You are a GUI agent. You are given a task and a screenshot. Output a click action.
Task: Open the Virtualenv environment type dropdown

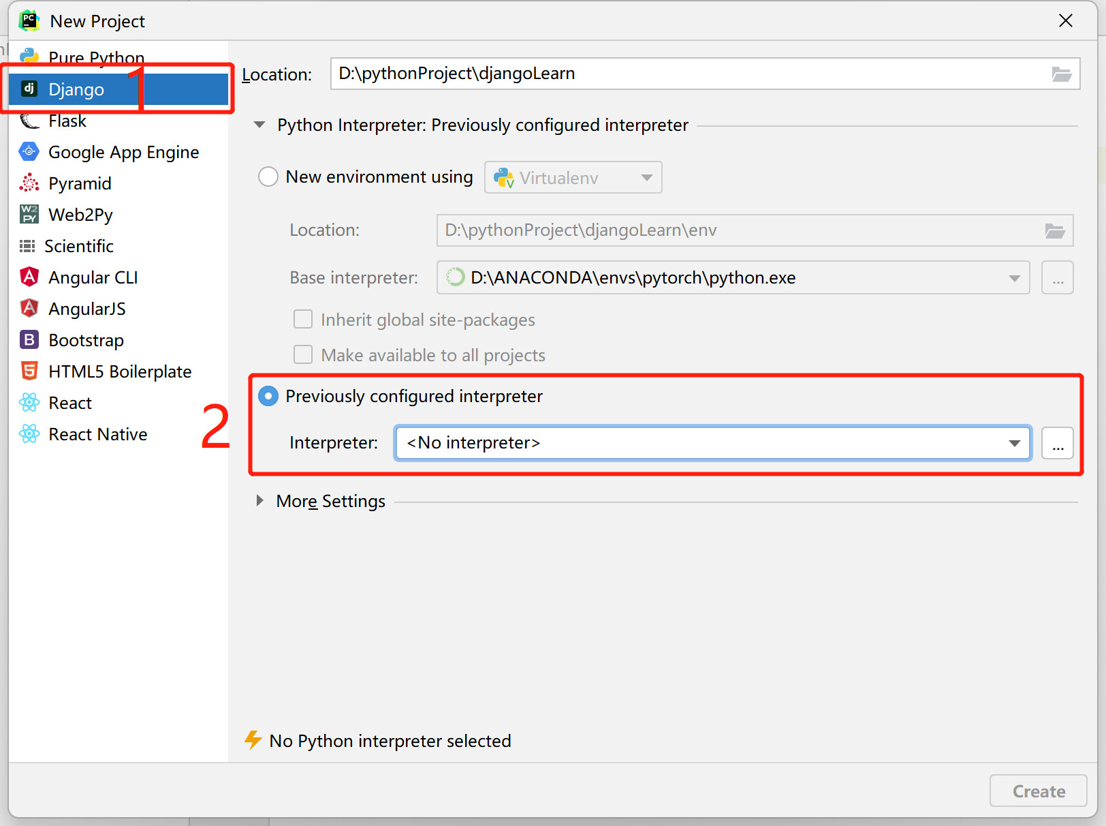[573, 177]
